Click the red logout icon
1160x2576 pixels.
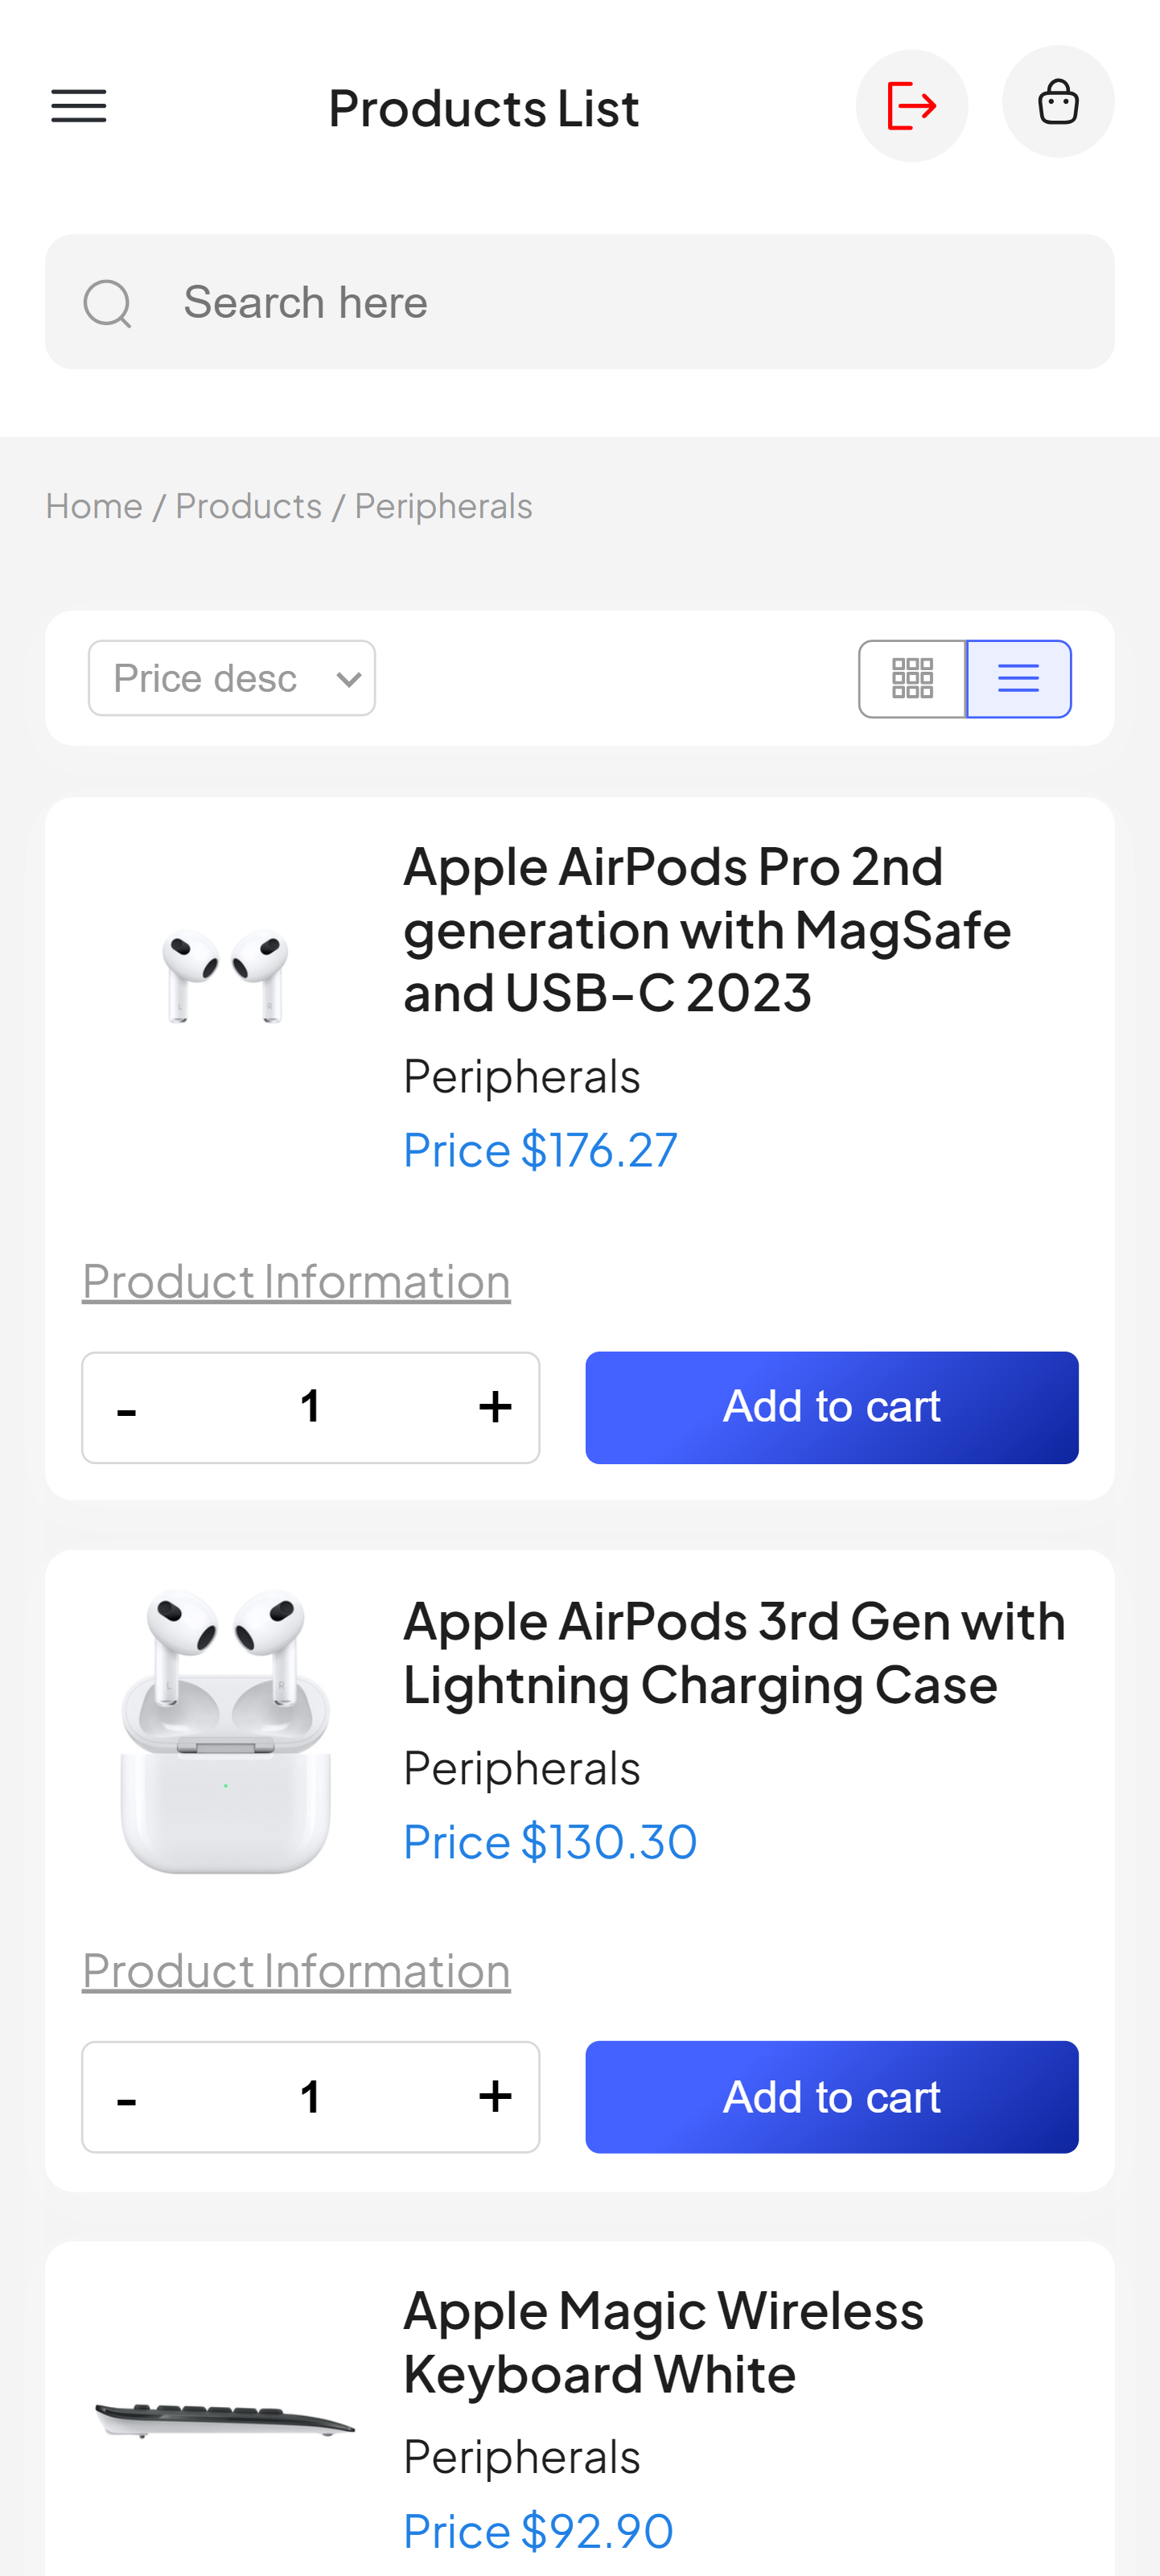click(x=911, y=106)
